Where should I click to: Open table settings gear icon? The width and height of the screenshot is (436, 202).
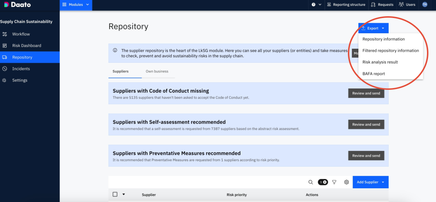point(346,182)
